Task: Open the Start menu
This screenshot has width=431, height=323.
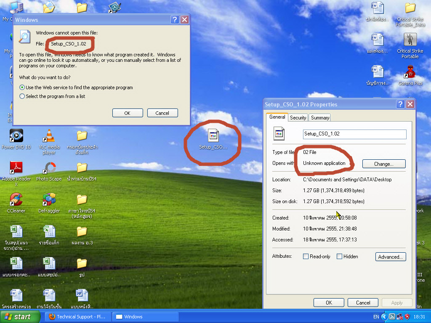Action: pyautogui.click(x=20, y=317)
